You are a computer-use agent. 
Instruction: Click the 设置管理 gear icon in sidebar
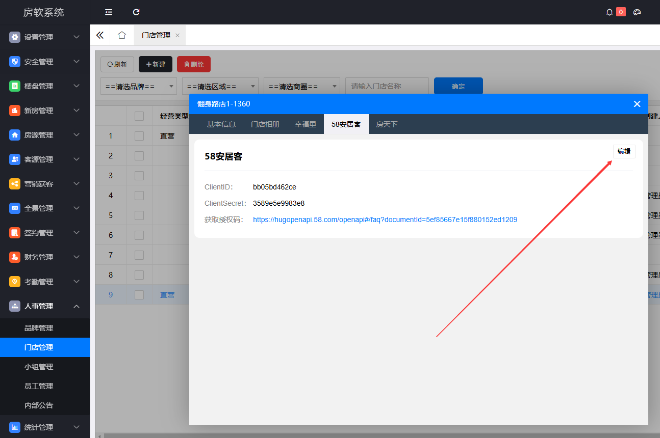[x=15, y=37]
